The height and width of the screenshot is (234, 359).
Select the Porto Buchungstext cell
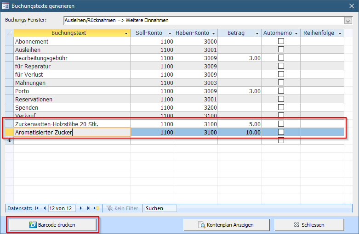pos(72,91)
